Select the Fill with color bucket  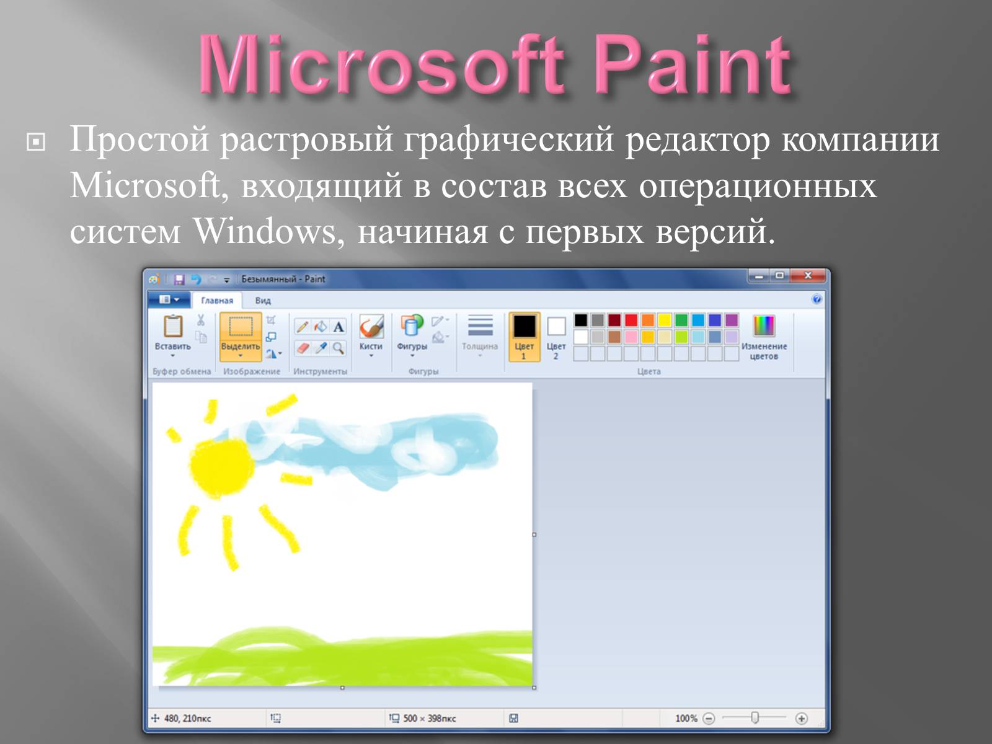(x=321, y=327)
